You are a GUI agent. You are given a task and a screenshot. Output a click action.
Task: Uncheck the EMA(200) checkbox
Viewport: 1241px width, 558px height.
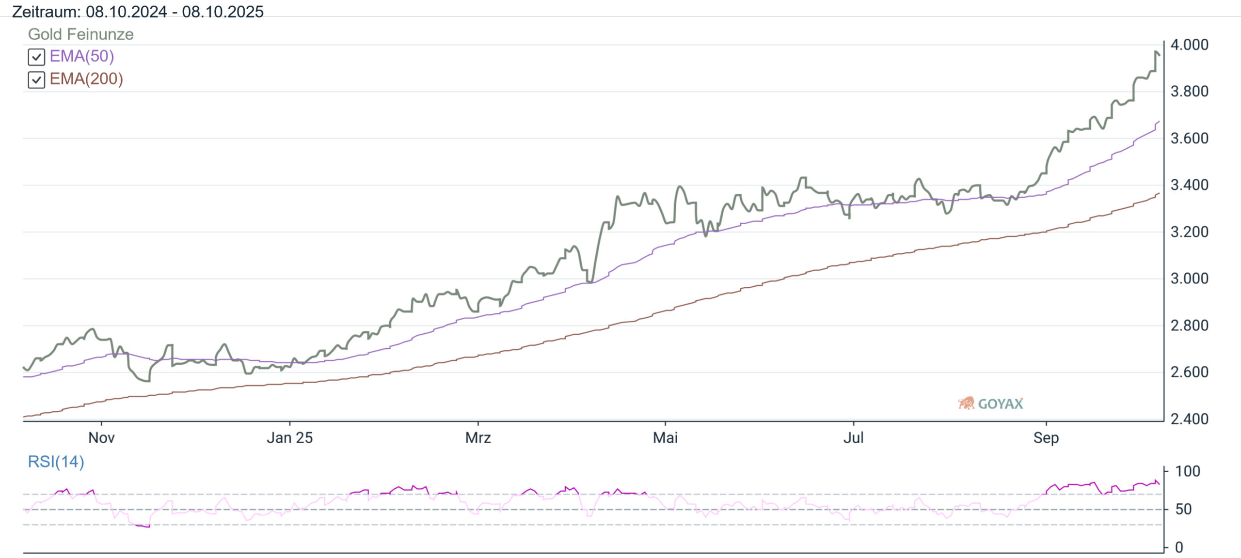click(36, 79)
